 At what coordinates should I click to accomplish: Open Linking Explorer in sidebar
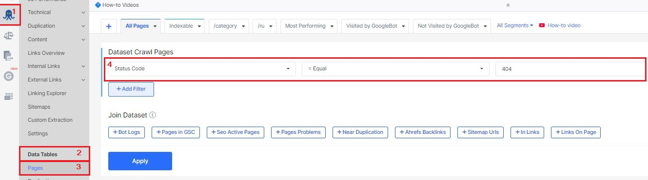click(47, 93)
